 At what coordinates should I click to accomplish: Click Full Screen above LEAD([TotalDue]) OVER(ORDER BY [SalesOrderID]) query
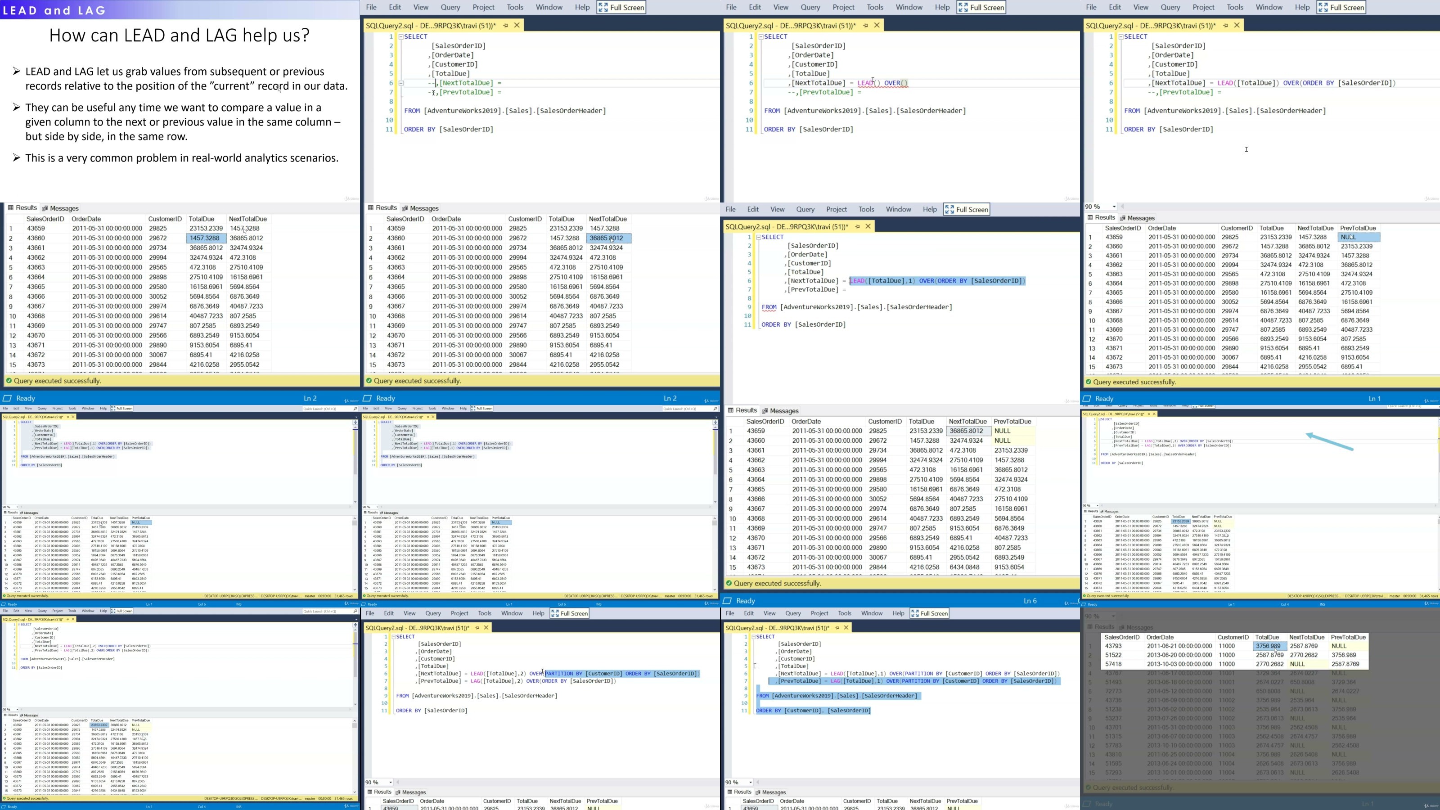click(x=1341, y=7)
